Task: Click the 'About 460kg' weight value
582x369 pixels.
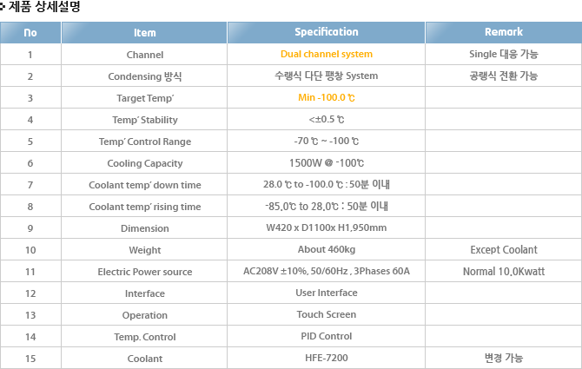Action: [327, 249]
